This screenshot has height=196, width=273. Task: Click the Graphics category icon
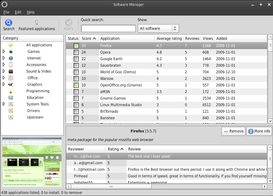click(11, 84)
